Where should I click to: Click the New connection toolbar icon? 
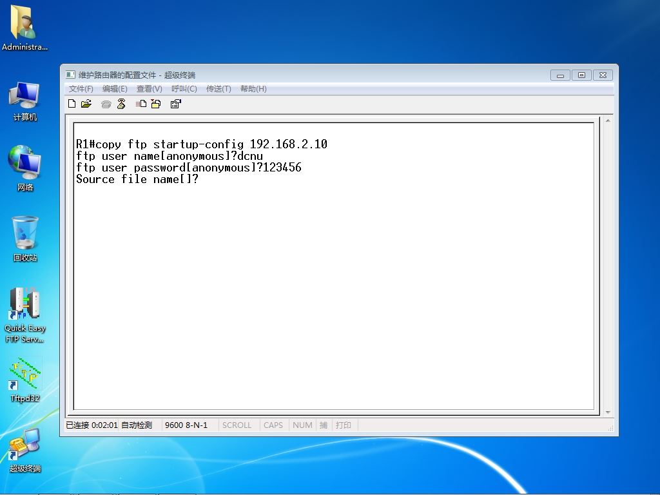(x=72, y=104)
